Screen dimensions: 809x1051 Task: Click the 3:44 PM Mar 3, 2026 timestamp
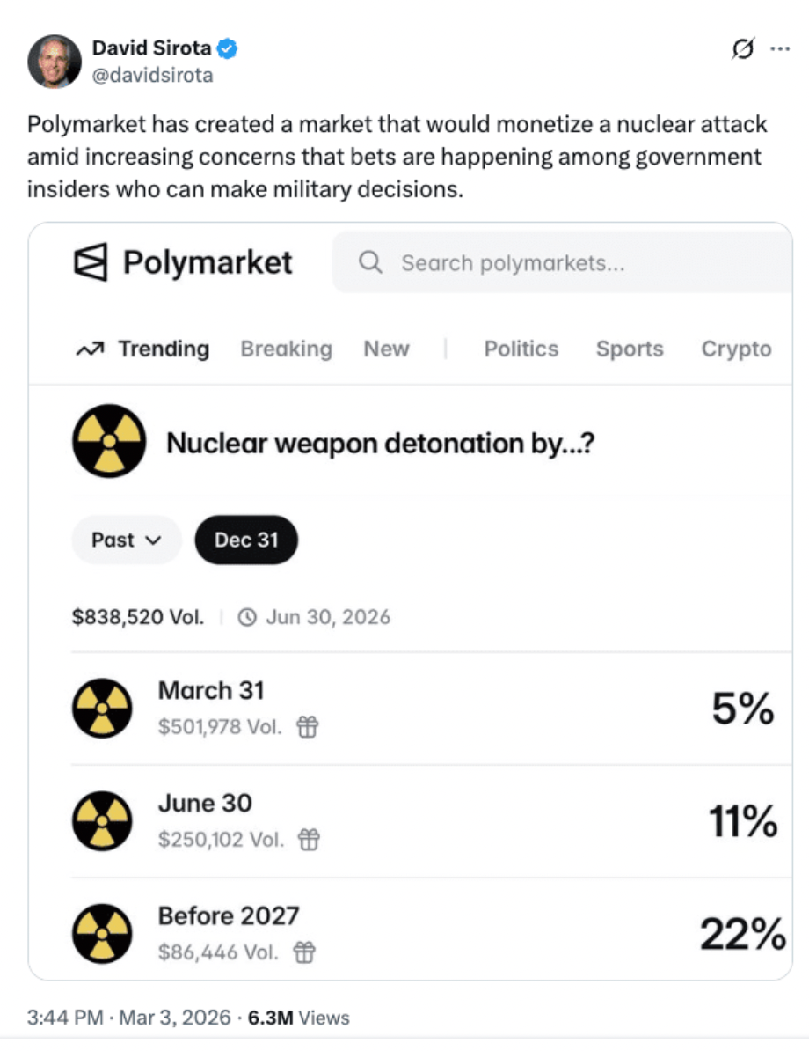[x=129, y=1018]
